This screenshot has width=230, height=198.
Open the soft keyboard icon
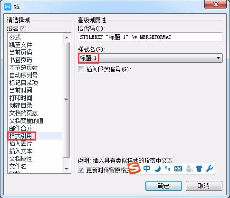tap(178, 169)
